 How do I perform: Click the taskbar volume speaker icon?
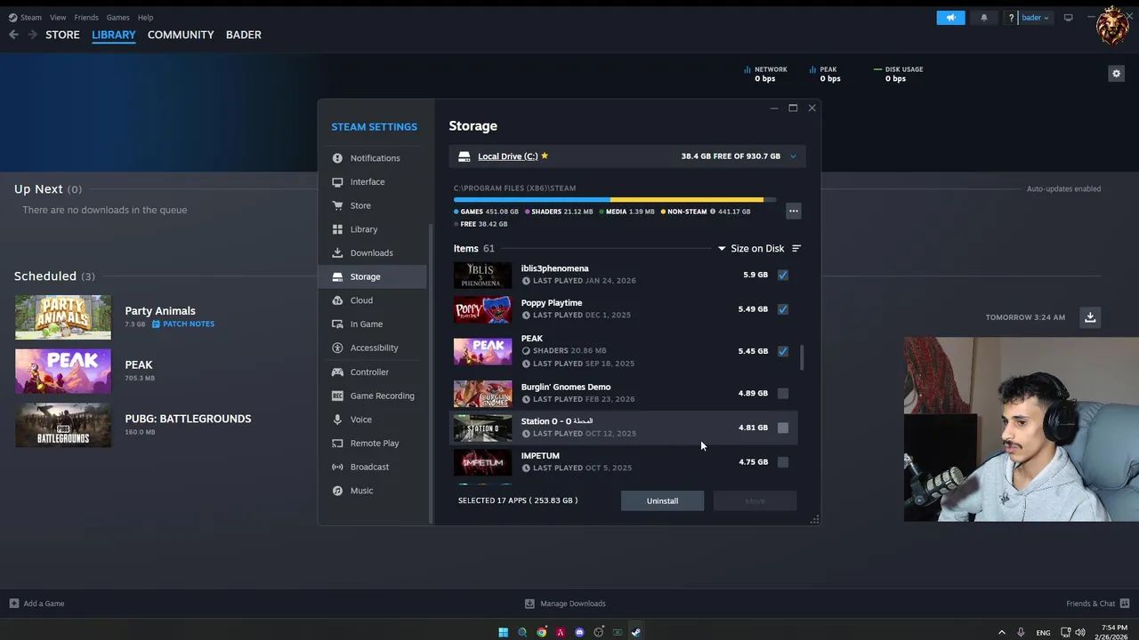tap(1080, 632)
